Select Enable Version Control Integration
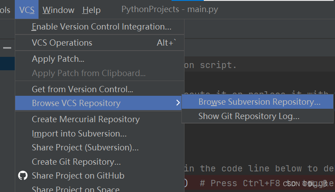The width and height of the screenshot is (335, 192). (101, 27)
